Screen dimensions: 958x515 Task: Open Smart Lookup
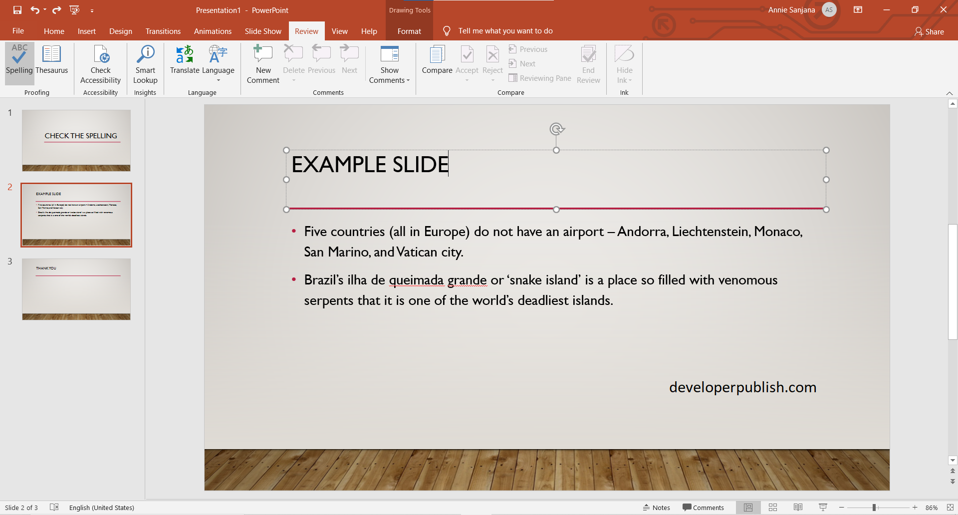(x=145, y=63)
